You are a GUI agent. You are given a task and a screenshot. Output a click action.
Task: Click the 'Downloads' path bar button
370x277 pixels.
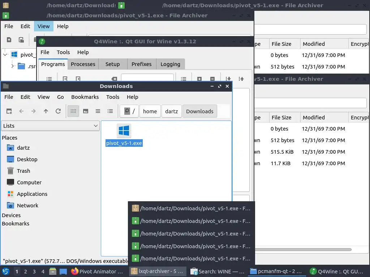tap(199, 111)
